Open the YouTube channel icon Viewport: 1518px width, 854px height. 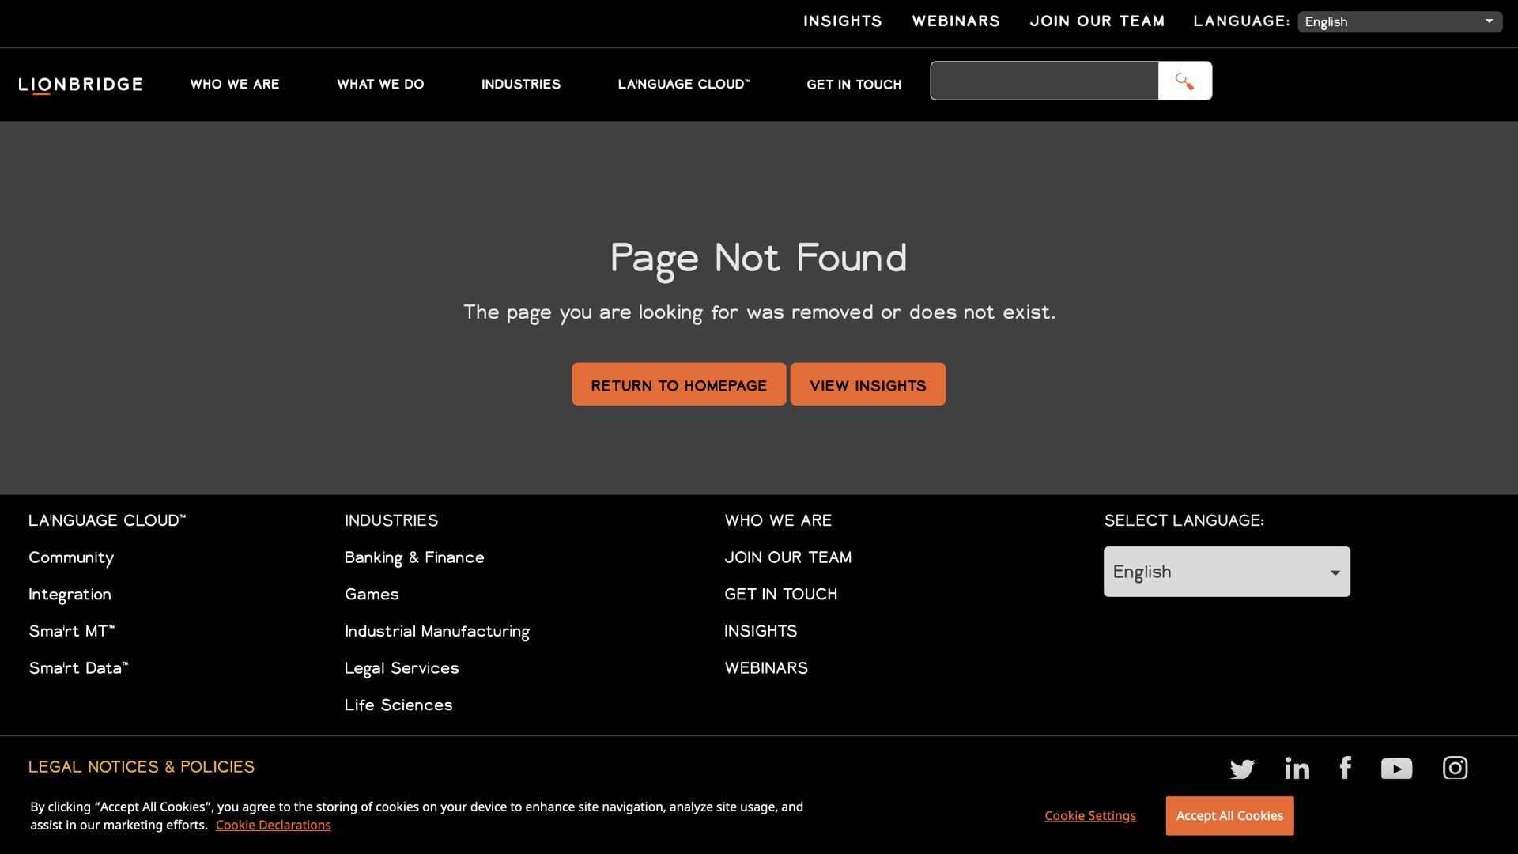1396,769
